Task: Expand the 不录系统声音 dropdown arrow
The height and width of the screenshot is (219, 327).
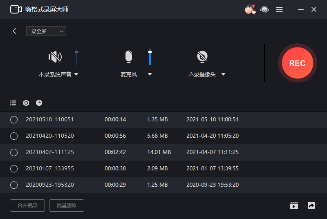Action: click(x=76, y=74)
